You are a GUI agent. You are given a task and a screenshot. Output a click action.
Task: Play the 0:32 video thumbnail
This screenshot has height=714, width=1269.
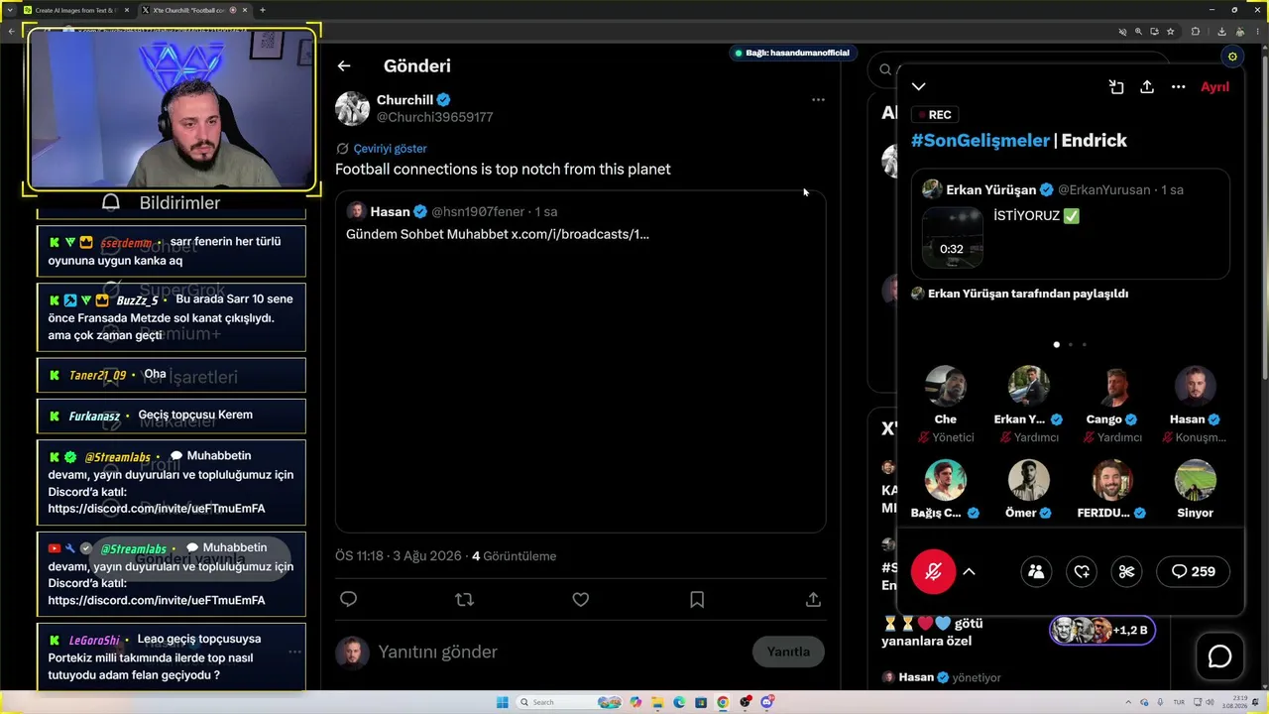pos(952,238)
